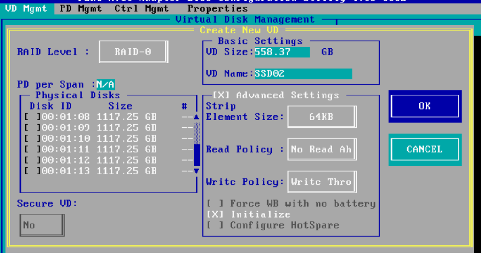Open the Strip Element Size selector
This screenshot has height=253, width=481.
tap(321, 117)
